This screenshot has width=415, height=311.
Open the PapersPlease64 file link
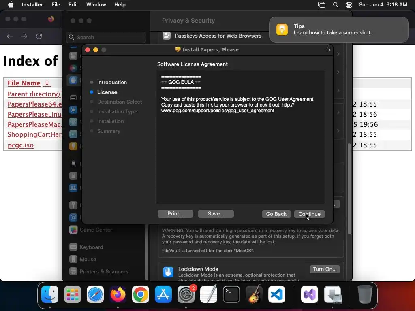(35, 104)
